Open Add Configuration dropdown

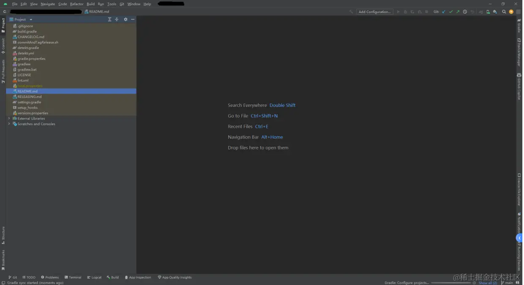click(374, 12)
